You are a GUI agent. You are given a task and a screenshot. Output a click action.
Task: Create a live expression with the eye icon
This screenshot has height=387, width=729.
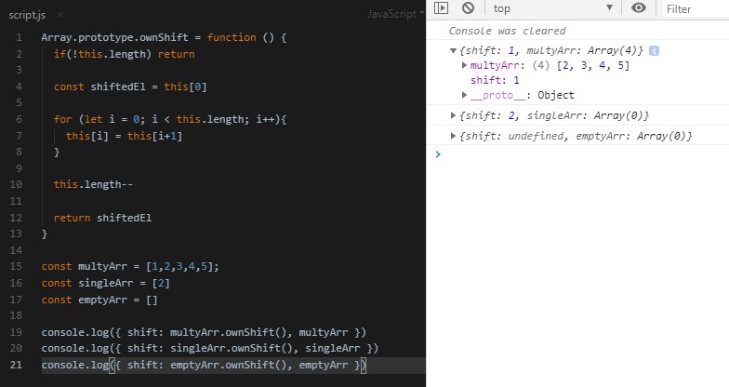[x=639, y=7]
